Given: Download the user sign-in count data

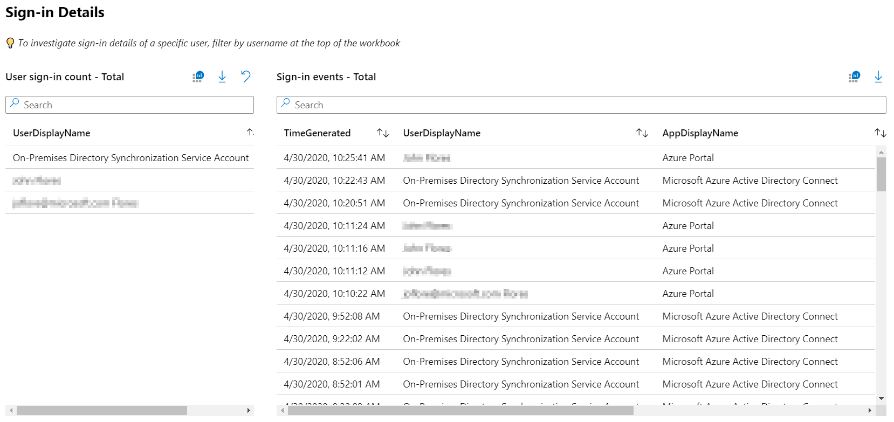Looking at the screenshot, I should pos(222,77).
